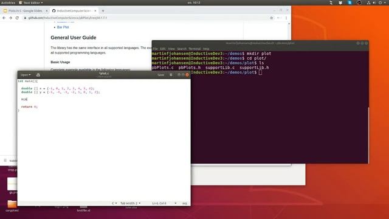Select the testfile.xl desktop file

83,209
